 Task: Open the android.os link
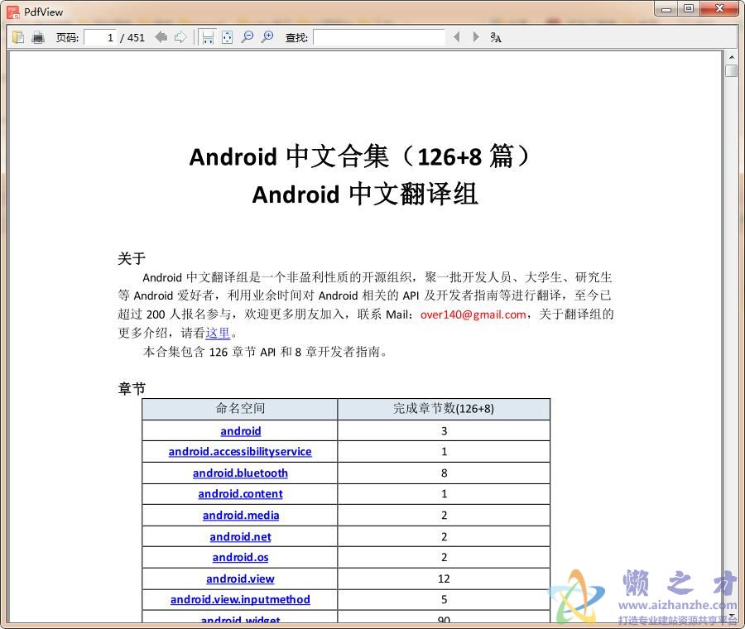click(x=240, y=557)
